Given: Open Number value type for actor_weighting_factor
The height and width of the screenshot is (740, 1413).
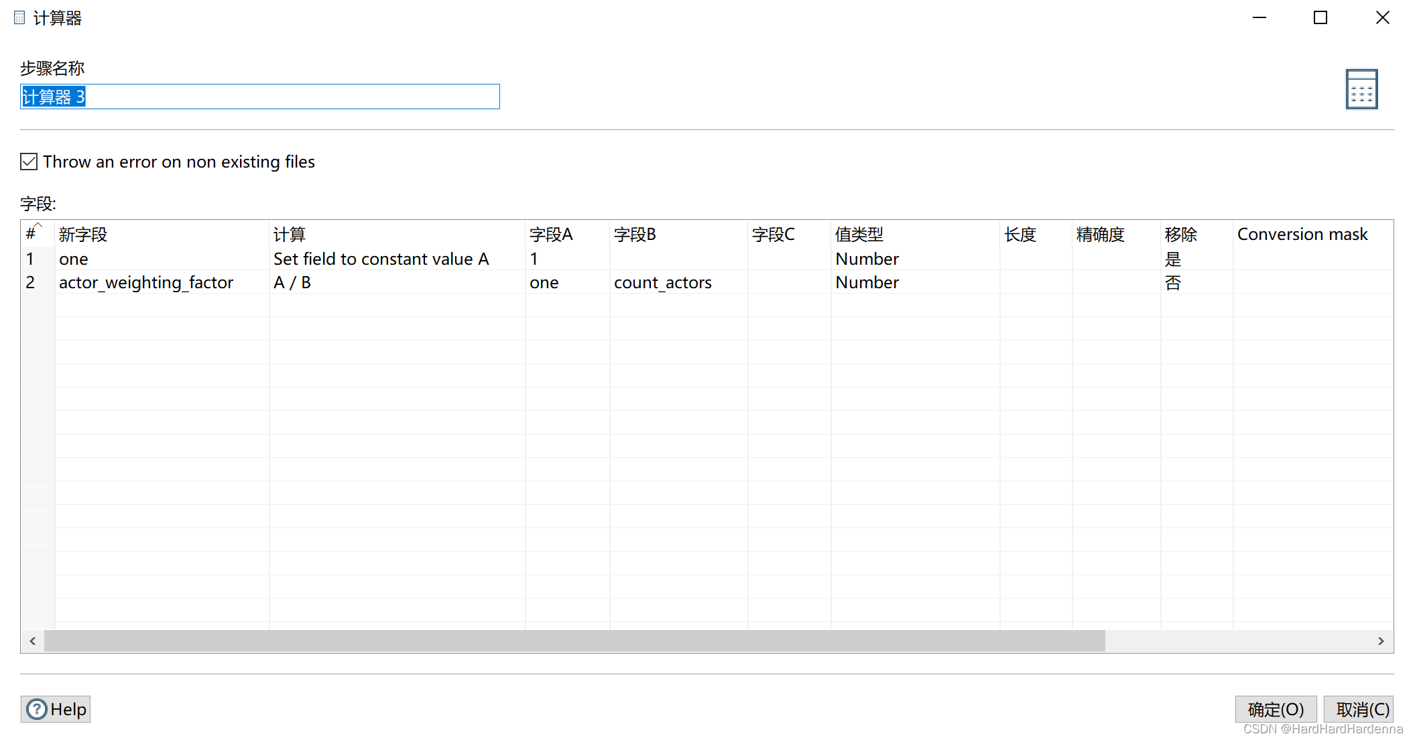Looking at the screenshot, I should point(915,282).
